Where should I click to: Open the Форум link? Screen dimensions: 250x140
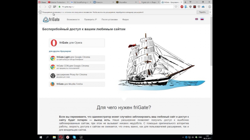[x=126, y=20]
